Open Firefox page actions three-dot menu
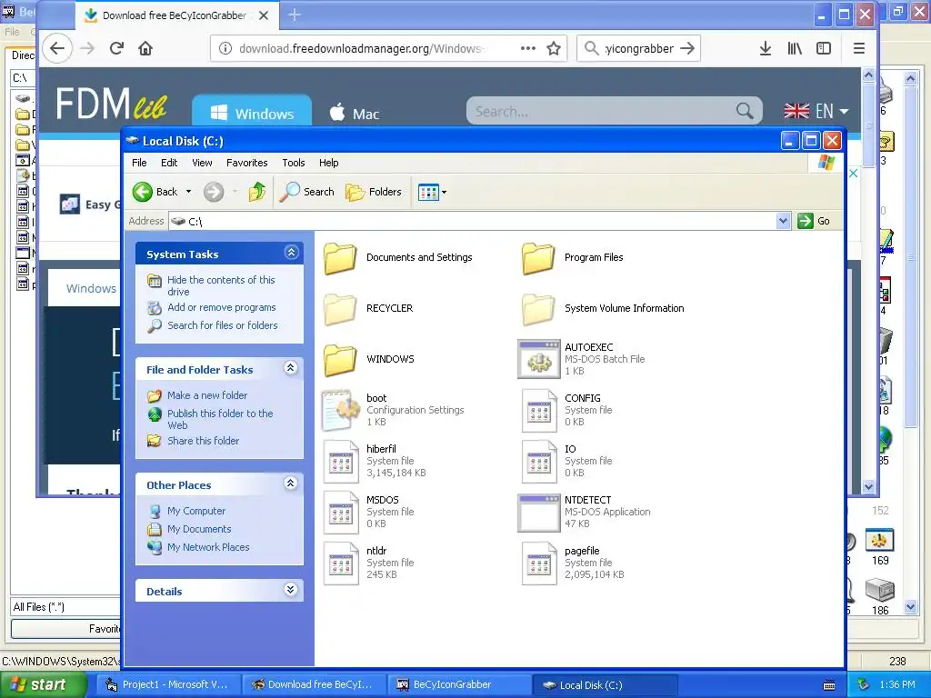Image resolution: width=931 pixels, height=698 pixels. (528, 48)
